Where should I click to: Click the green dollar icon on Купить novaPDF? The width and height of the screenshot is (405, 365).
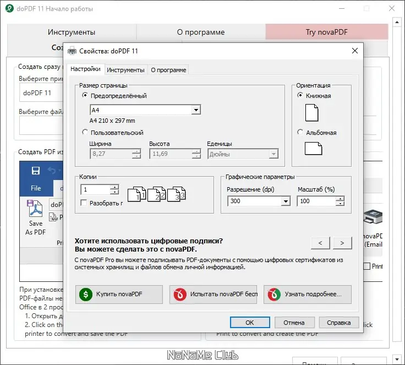coord(86,295)
